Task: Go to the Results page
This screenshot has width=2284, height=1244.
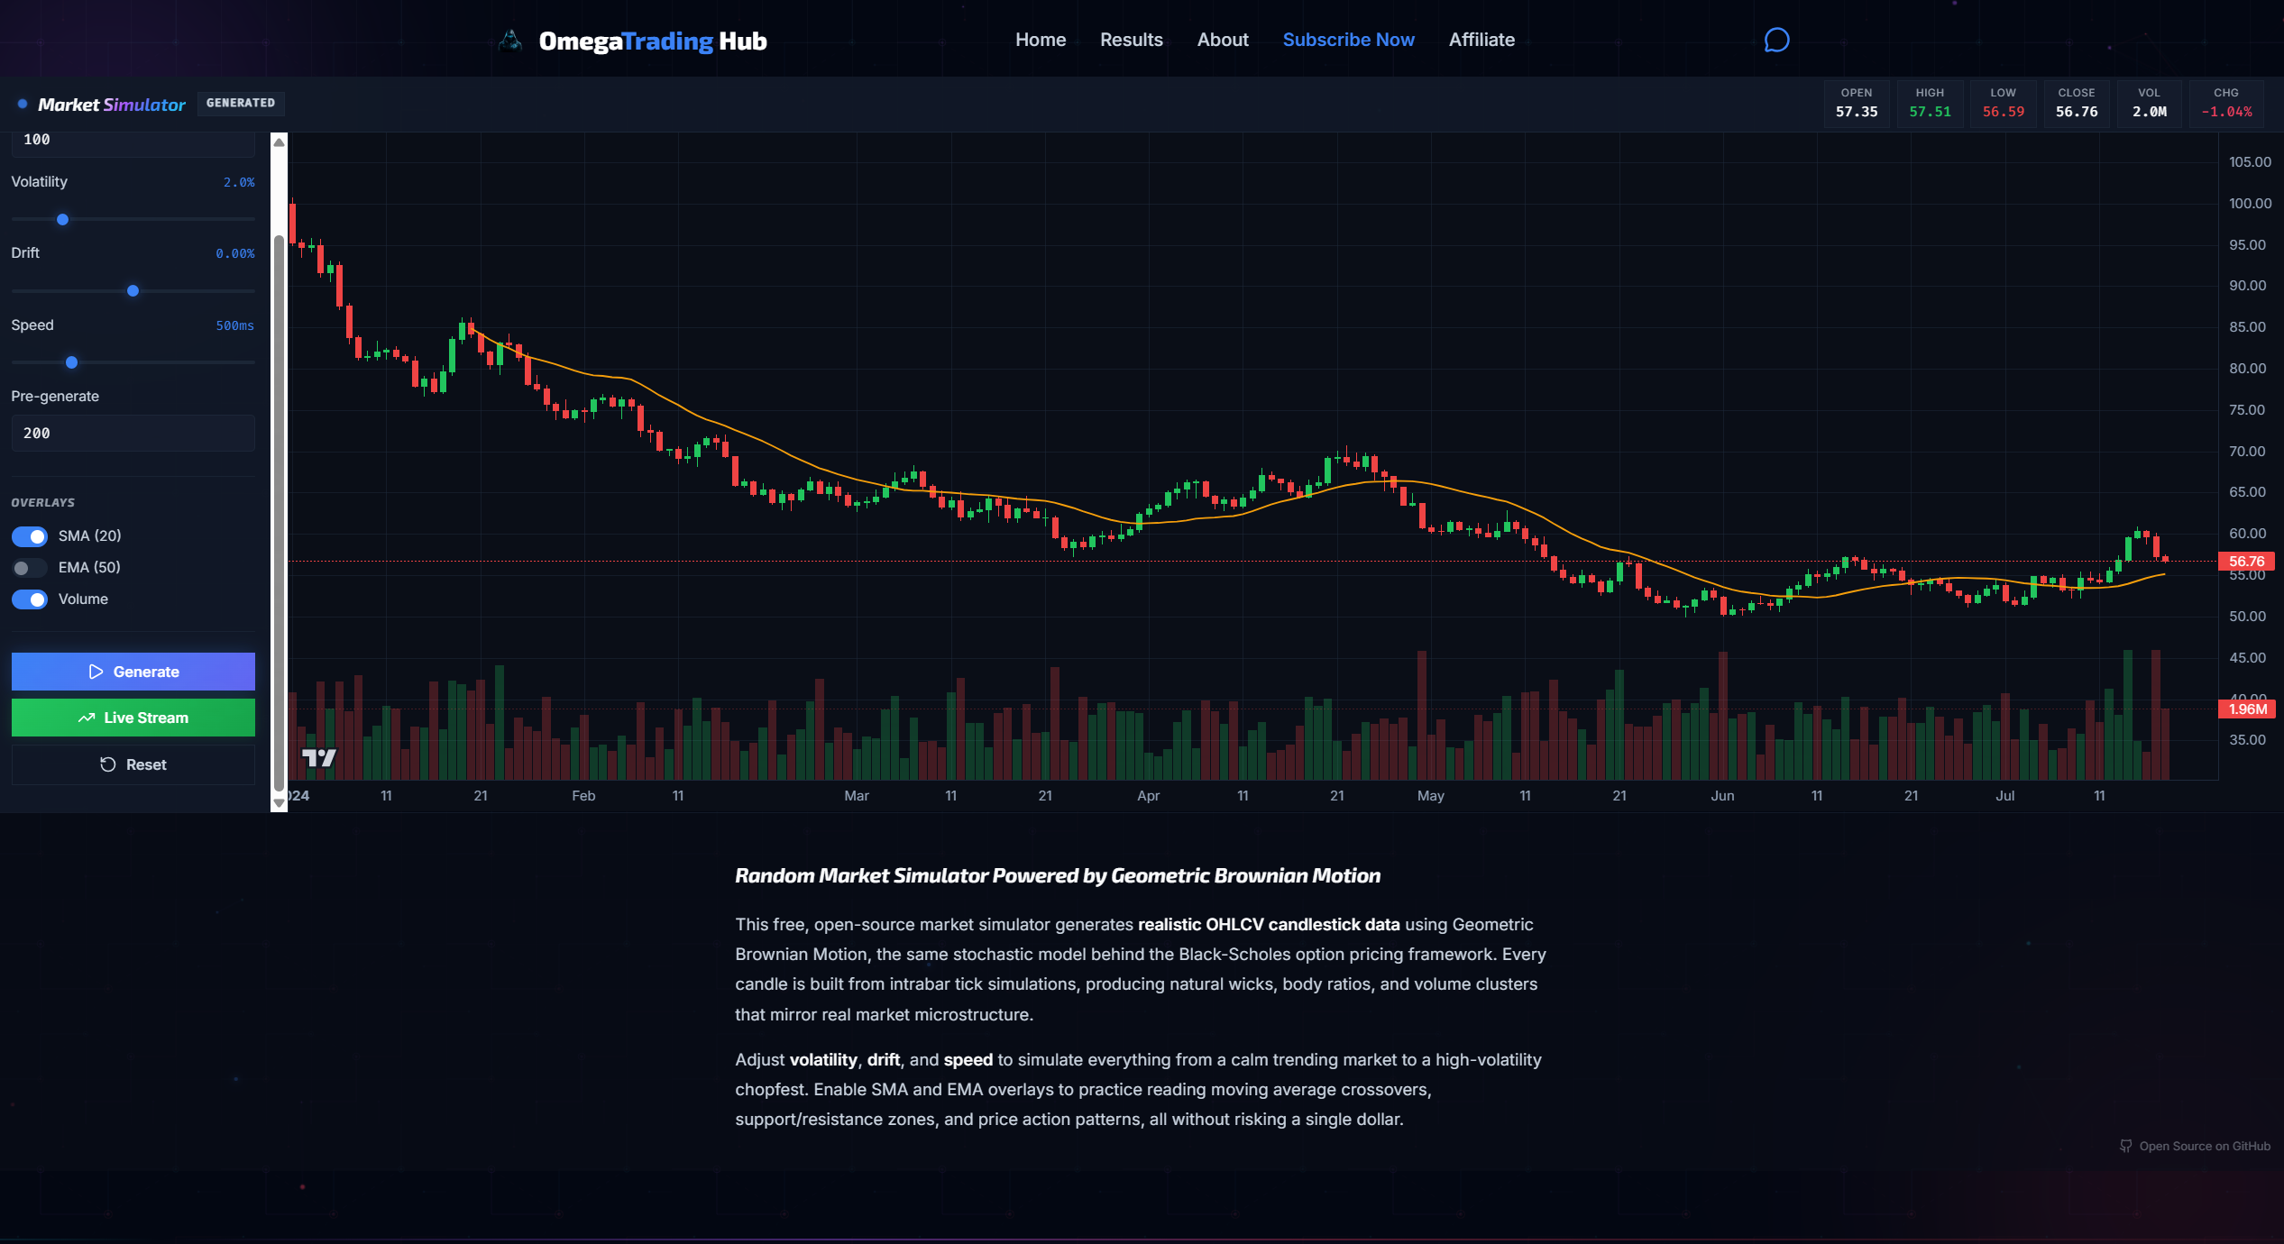Action: pos(1131,40)
